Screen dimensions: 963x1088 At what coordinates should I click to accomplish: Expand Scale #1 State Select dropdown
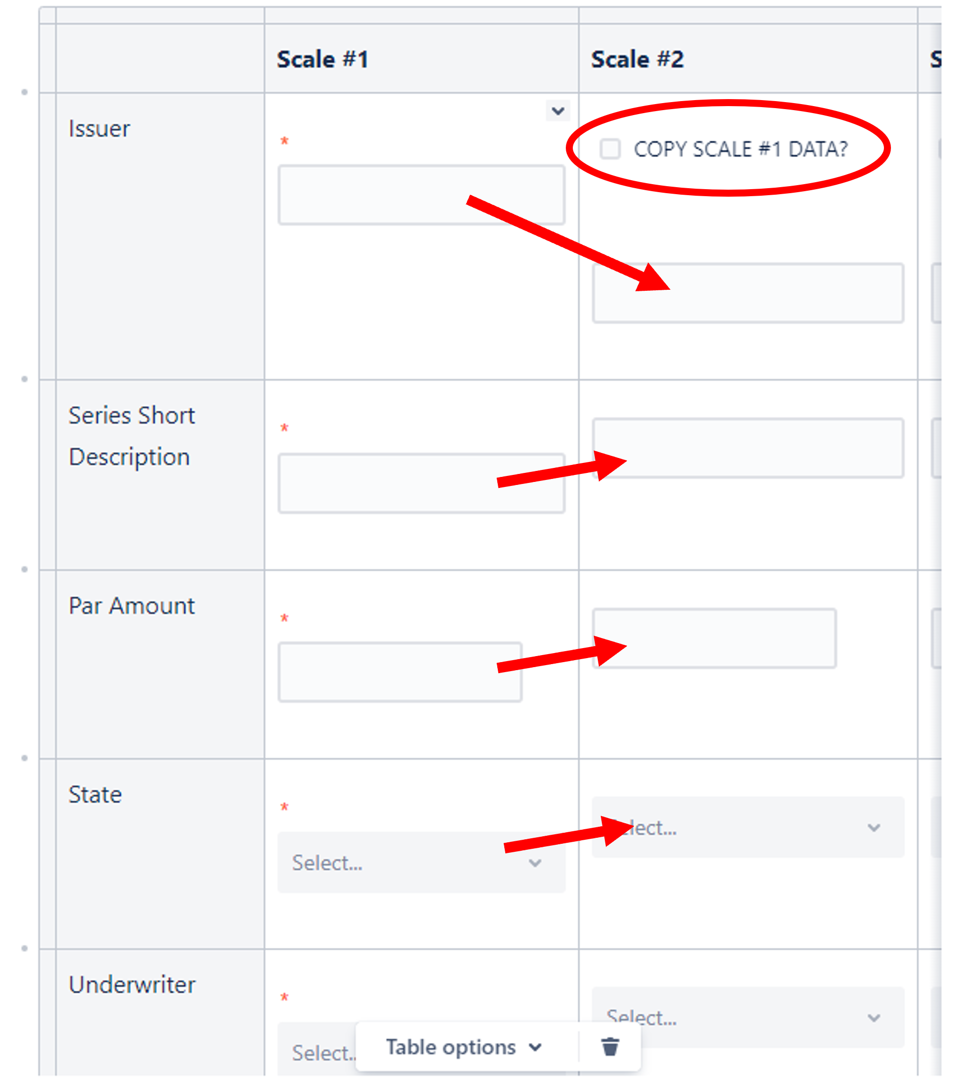(x=421, y=862)
